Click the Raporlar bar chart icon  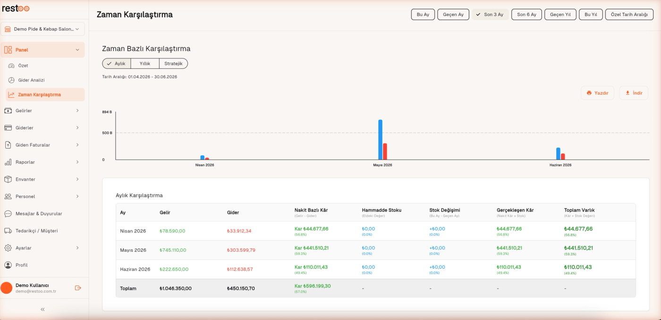(x=8, y=162)
